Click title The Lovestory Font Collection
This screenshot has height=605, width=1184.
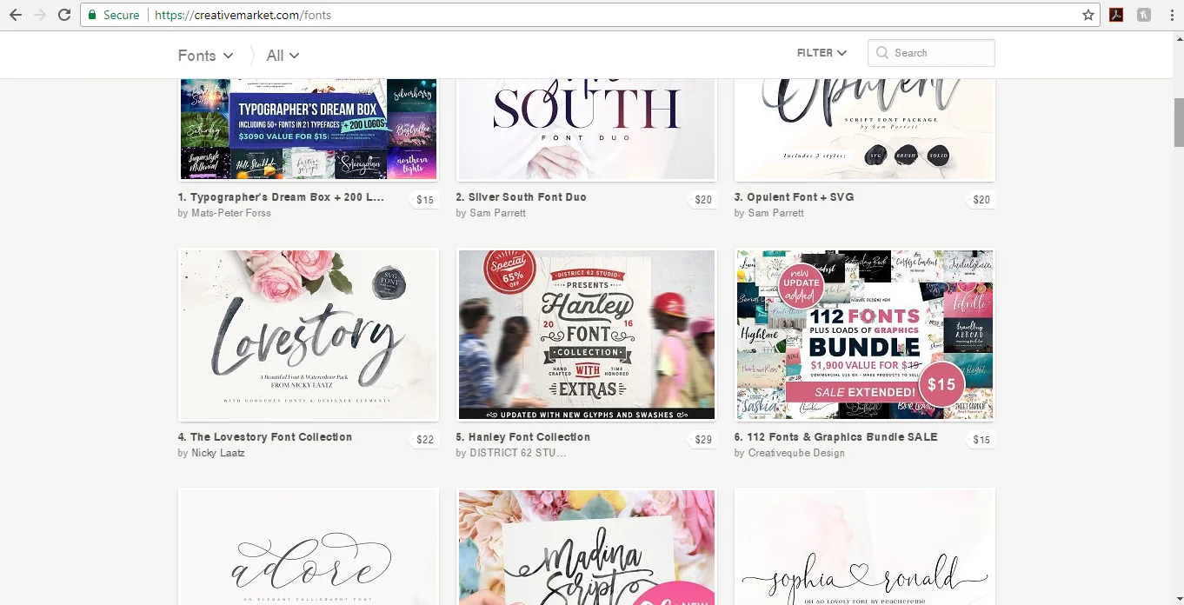[265, 437]
